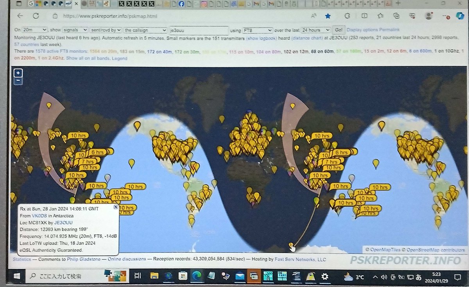
Task: Click the Philip Gladstone link
Action: (83, 259)
